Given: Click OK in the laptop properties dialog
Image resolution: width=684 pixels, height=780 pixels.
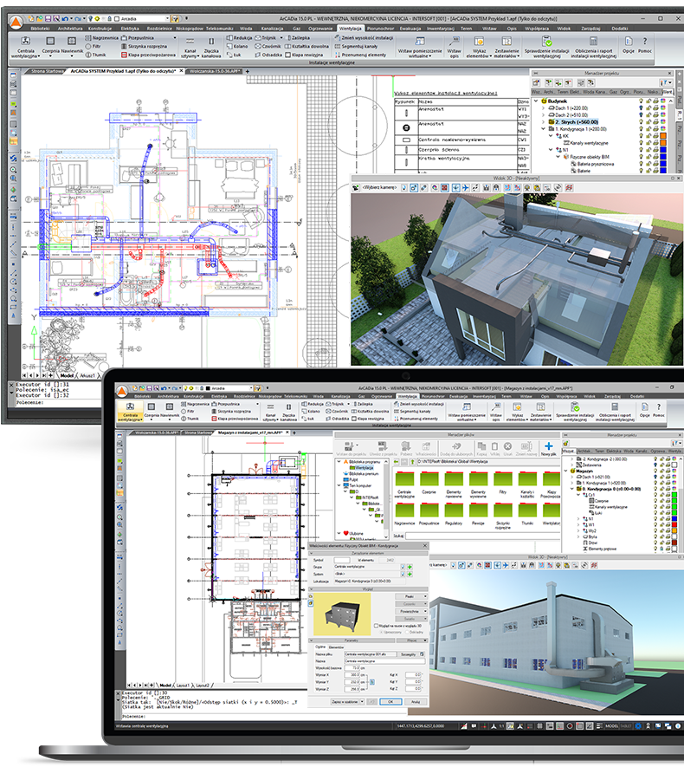Looking at the screenshot, I should (x=390, y=701).
